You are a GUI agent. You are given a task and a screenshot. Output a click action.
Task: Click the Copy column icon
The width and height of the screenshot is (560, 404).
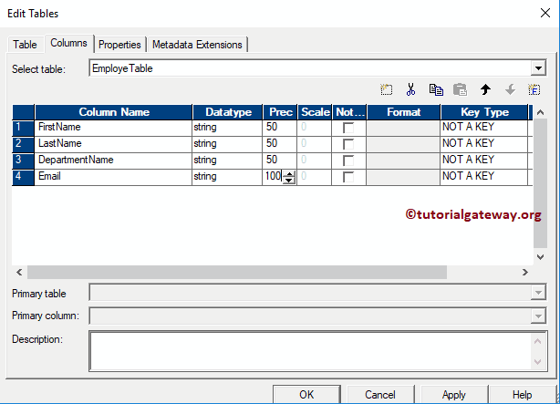tap(436, 89)
